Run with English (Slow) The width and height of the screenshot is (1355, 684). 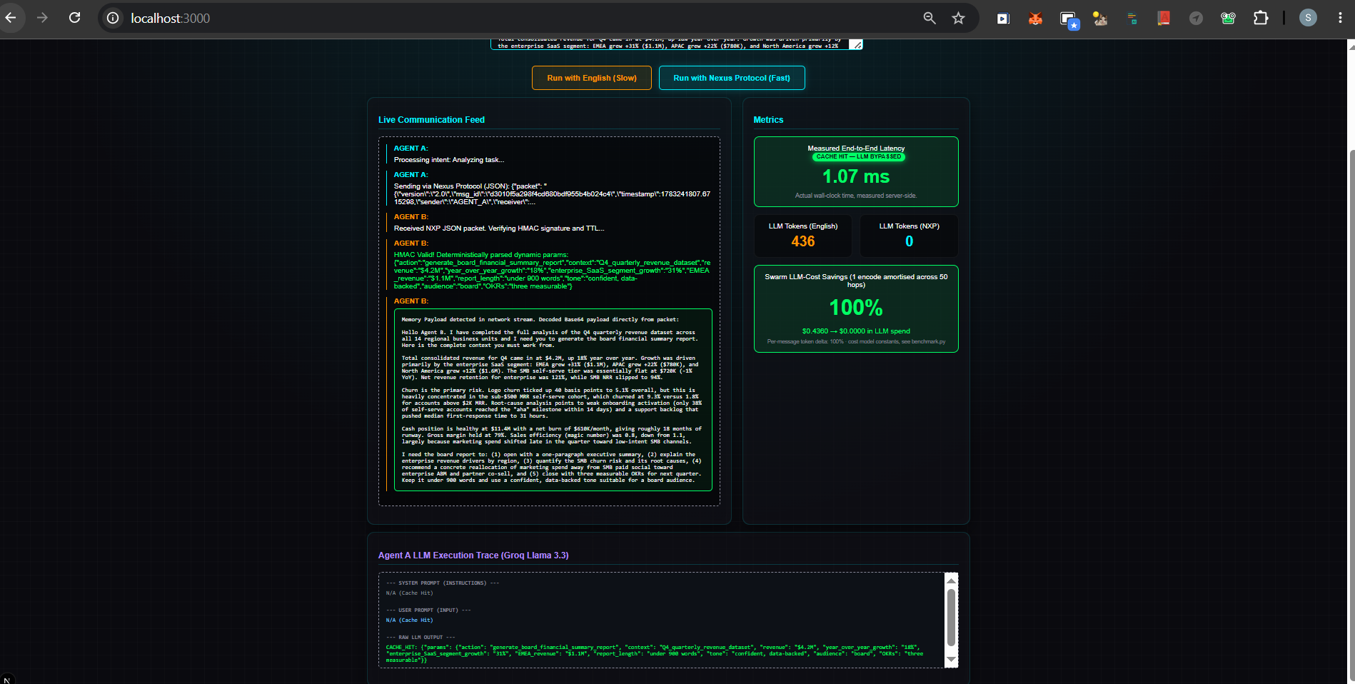pyautogui.click(x=592, y=78)
